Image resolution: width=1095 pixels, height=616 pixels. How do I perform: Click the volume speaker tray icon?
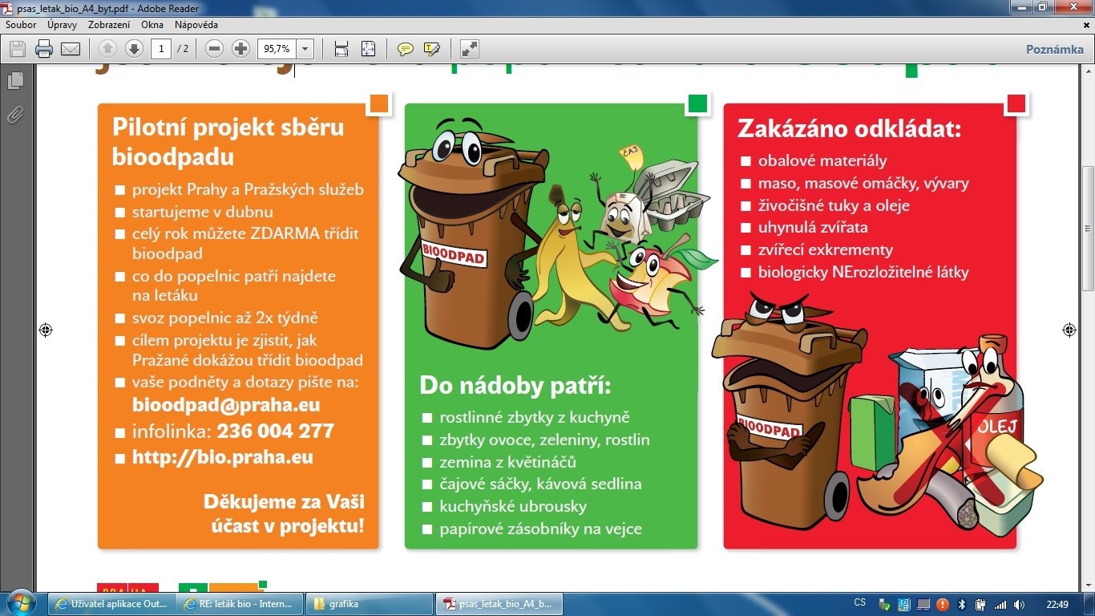[x=1020, y=604]
